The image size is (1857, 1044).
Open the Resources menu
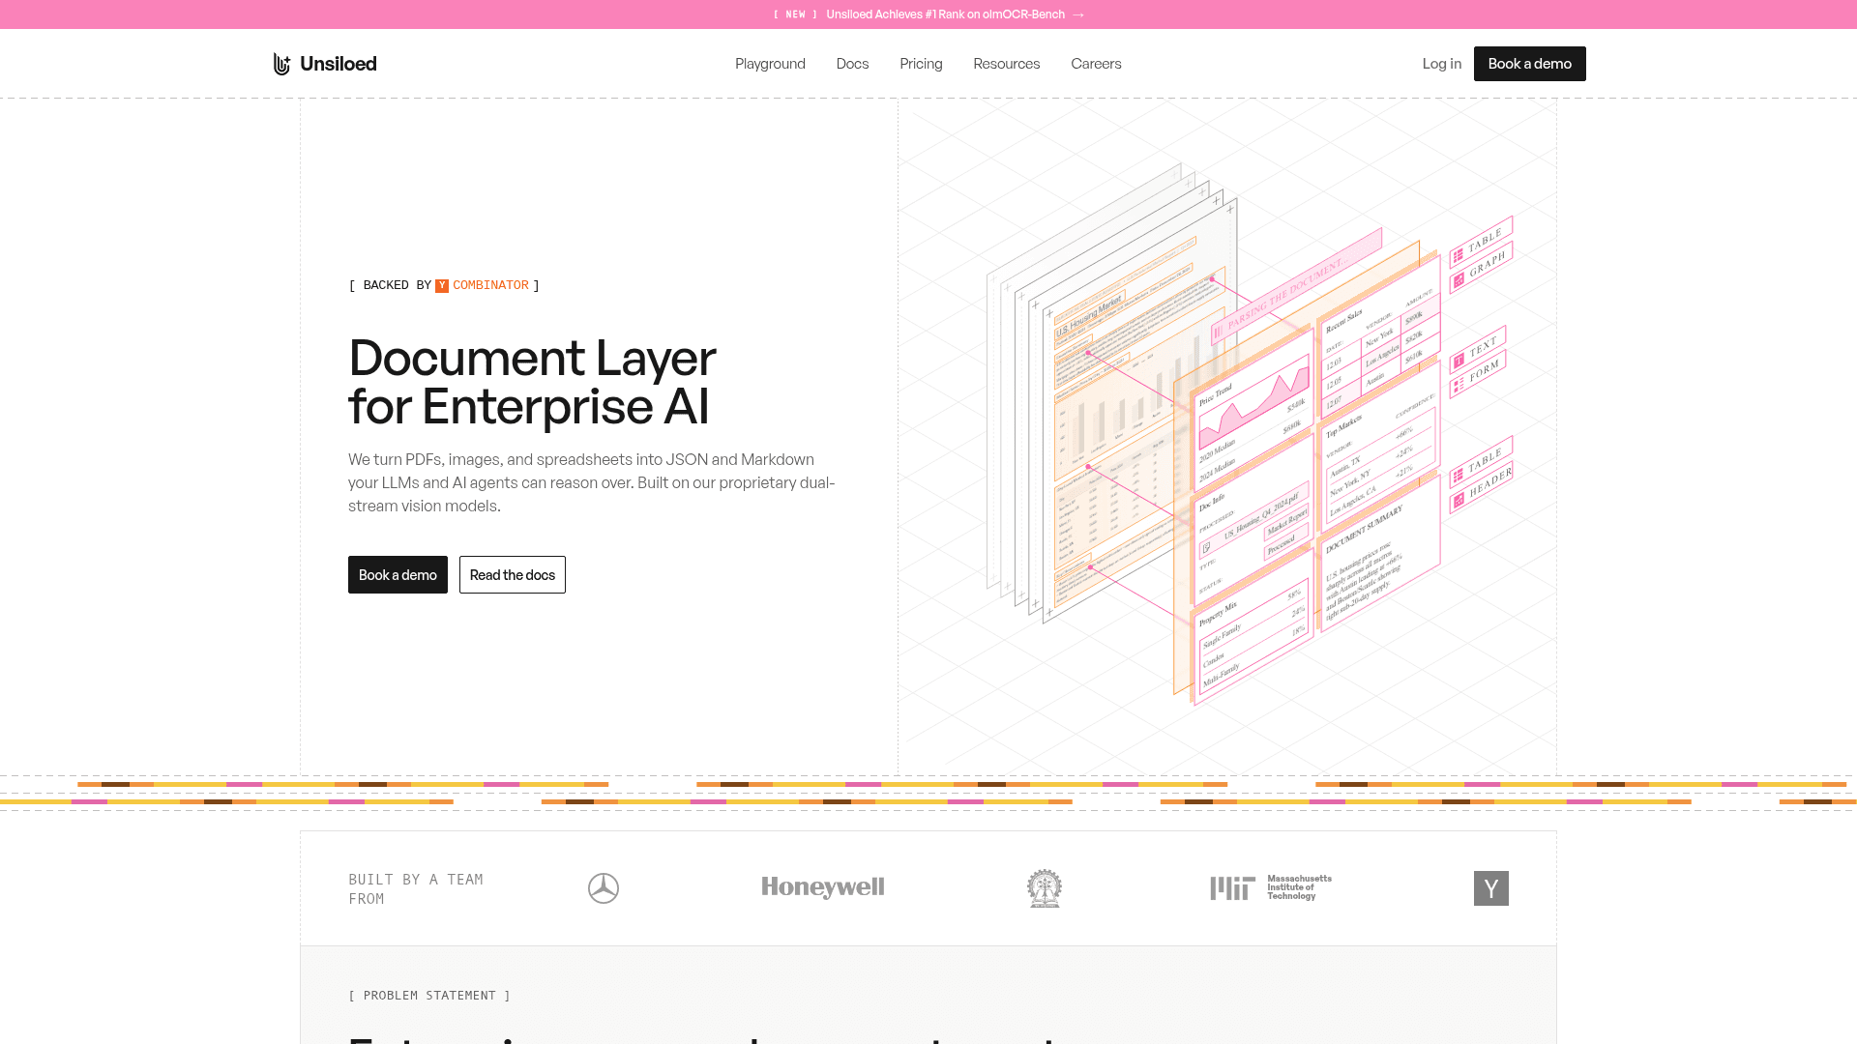(x=1007, y=64)
